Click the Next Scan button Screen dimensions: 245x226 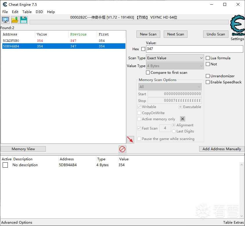click(176, 34)
